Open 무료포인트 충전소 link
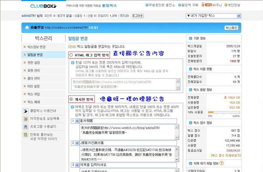 coord(160,5)
